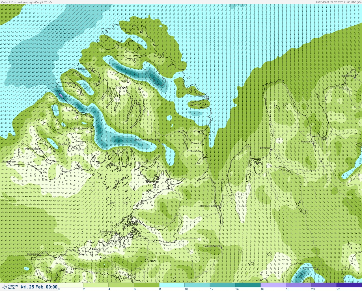Click the Siglufjörður station marker
Image resolution: width=362 pixels, height=291 pixels.
point(355,77)
